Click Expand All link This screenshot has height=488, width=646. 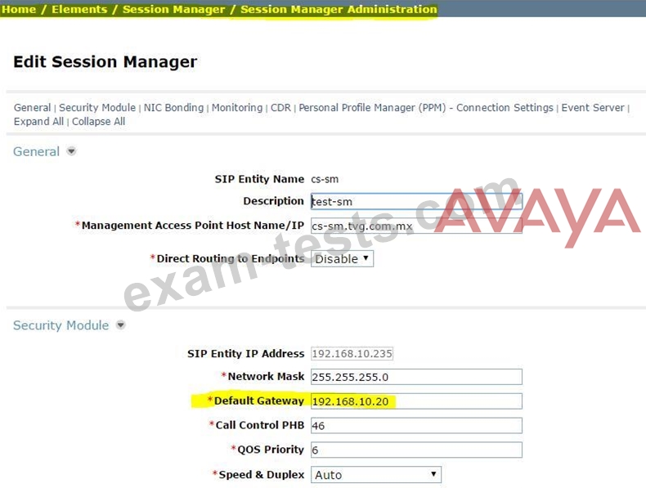38,122
